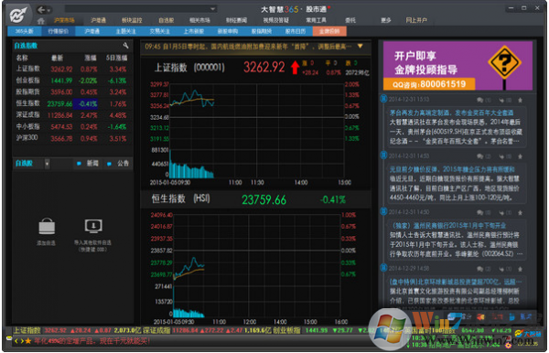Expand the news ticker dropdown arrow
This screenshot has height=353, width=549.
coord(360,46)
